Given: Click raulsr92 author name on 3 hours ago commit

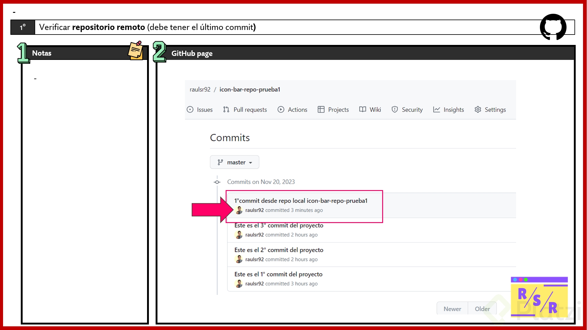Looking at the screenshot, I should (x=254, y=284).
